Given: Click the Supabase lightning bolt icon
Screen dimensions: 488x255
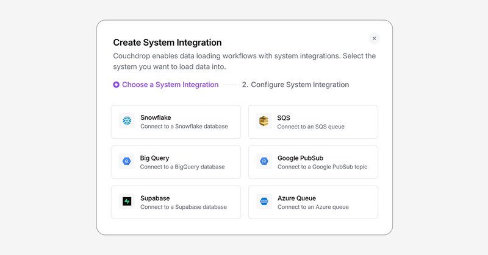Looking at the screenshot, I should [x=127, y=201].
